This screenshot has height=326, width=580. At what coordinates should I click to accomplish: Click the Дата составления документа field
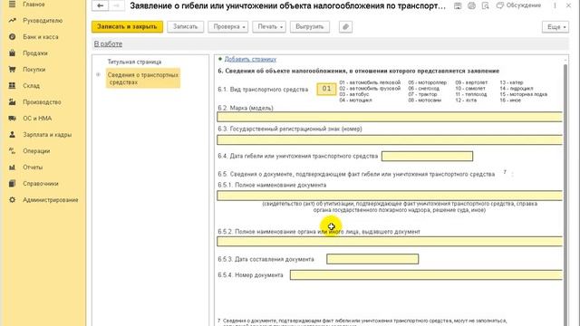[x=372, y=259]
